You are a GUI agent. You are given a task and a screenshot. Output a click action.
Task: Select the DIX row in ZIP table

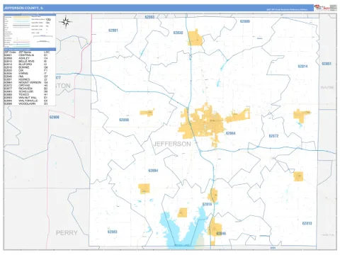tap(30, 70)
